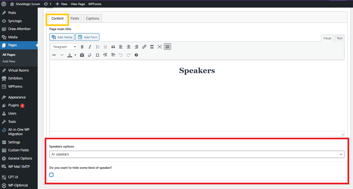Open the Pages sidebar menu
This screenshot has height=189, width=353.
point(19,45)
